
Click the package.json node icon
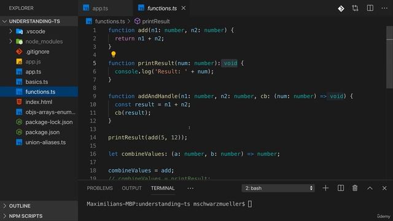tap(19, 132)
